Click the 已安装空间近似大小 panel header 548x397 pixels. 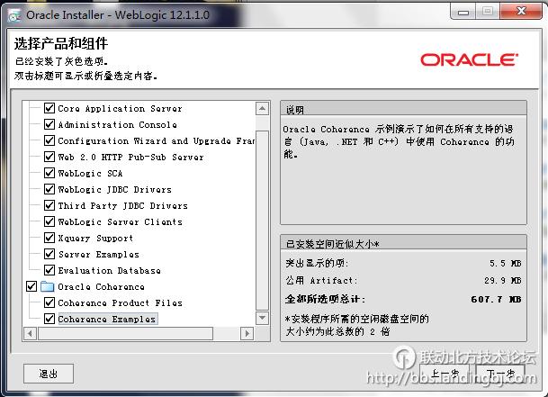pyautogui.click(x=403, y=243)
